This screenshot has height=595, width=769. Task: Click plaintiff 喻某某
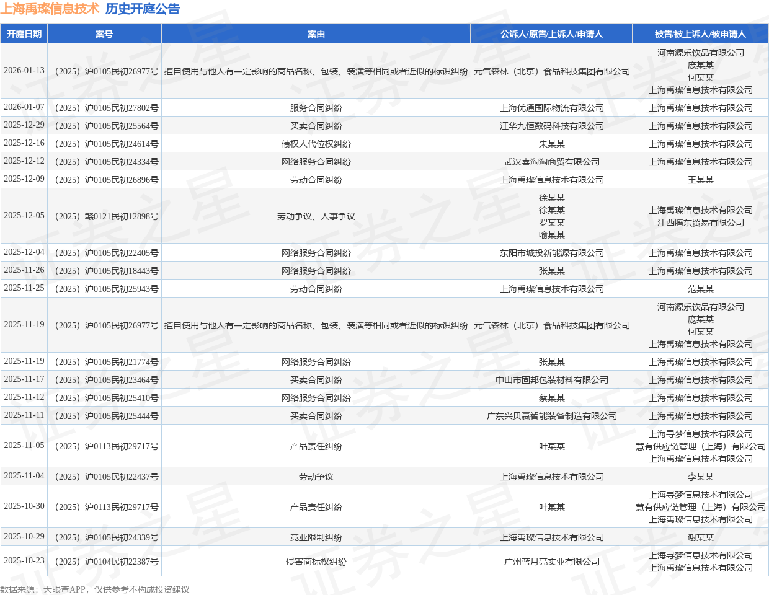[552, 235]
